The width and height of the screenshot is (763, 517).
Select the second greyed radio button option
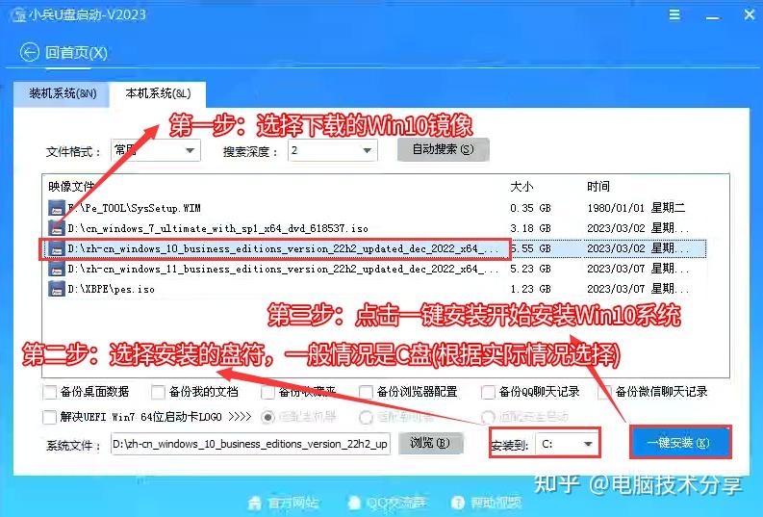click(x=366, y=417)
